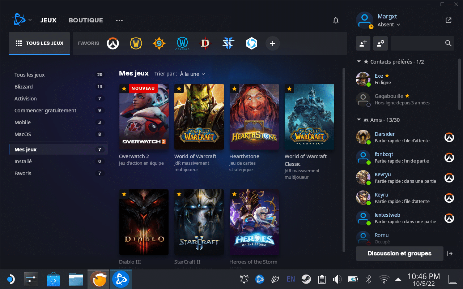Click Overwatch icon next to Darsider
The width and height of the screenshot is (463, 289).
pyautogui.click(x=449, y=137)
